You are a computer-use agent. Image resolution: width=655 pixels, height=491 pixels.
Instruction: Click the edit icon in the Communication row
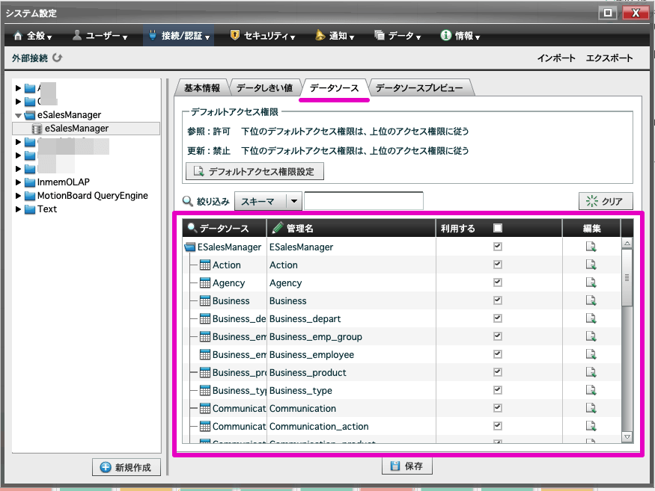click(591, 408)
